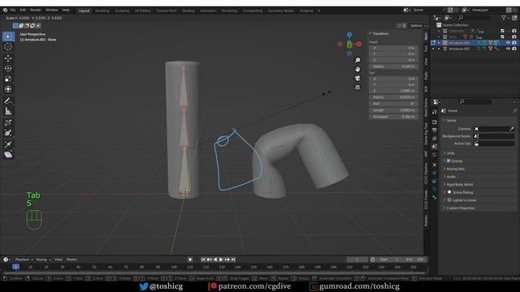520x292 pixels.
Task: Disable Armature.001 render camera icon
Action: tap(514, 43)
